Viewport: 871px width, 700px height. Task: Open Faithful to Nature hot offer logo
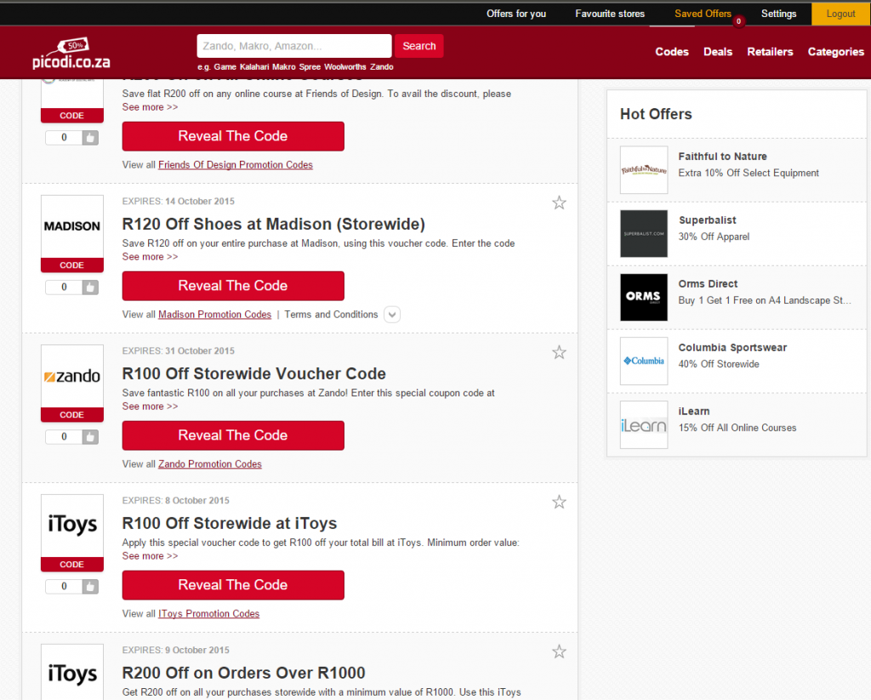coord(644,170)
